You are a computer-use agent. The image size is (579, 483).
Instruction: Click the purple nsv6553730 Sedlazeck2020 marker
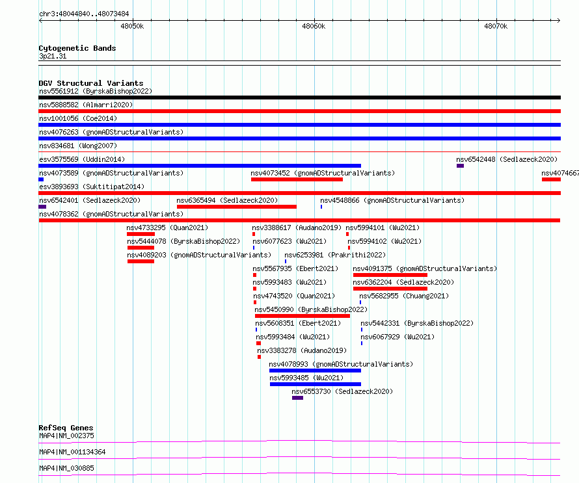click(x=297, y=398)
